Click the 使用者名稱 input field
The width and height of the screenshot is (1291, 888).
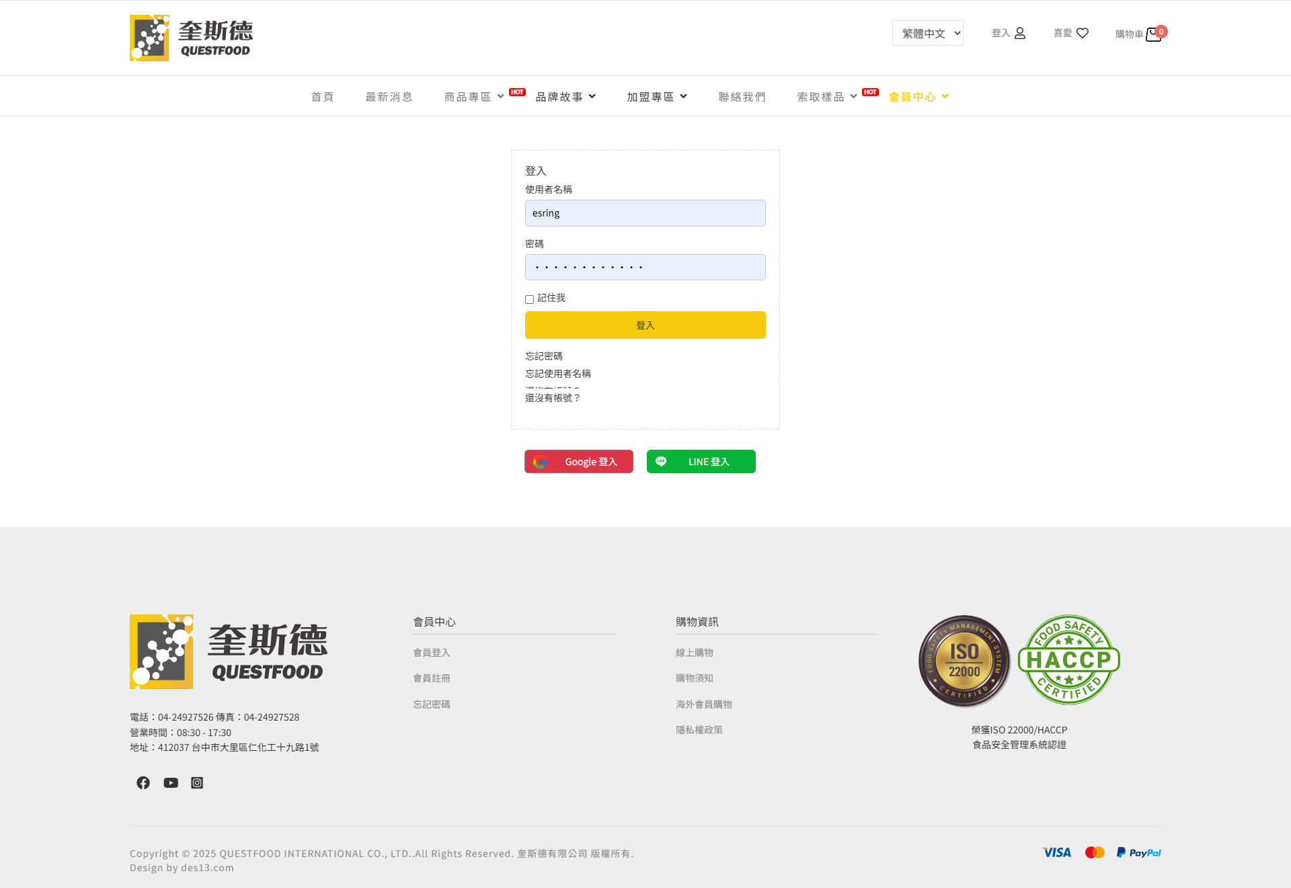[x=645, y=213]
